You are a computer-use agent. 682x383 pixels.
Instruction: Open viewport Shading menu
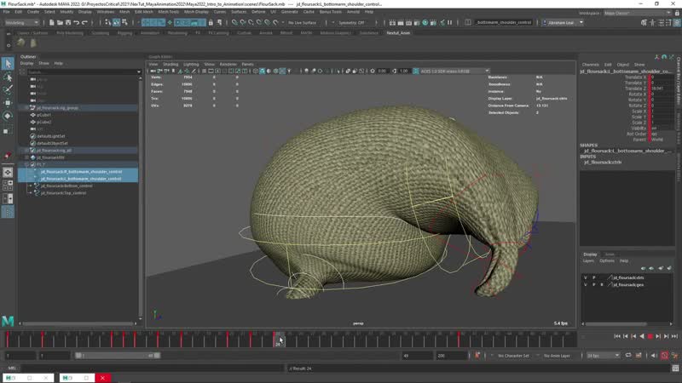(170, 65)
